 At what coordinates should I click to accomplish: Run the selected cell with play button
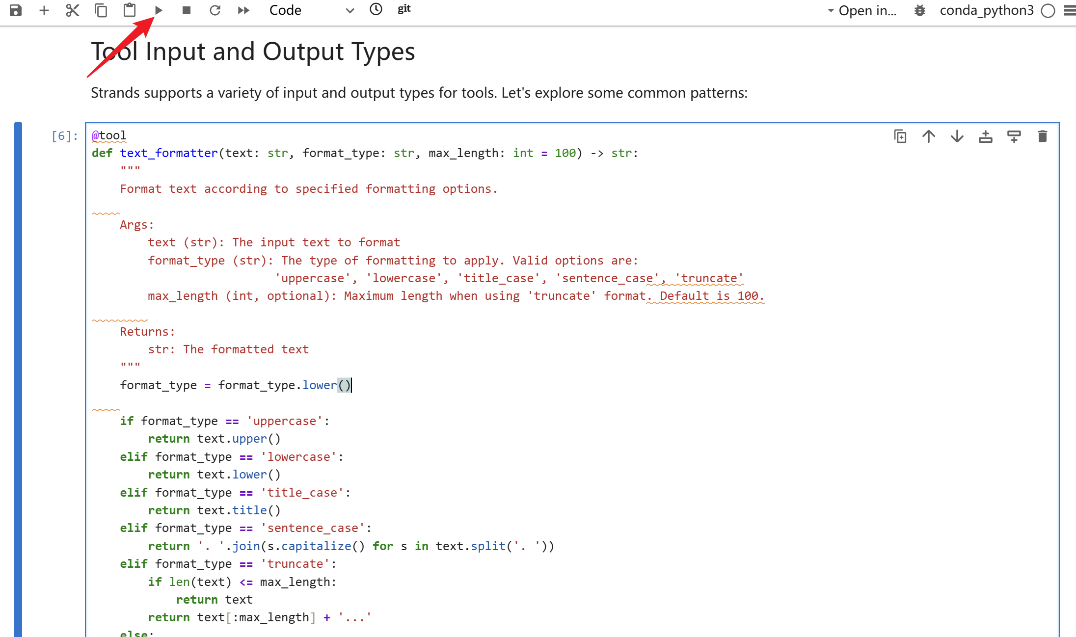158,10
